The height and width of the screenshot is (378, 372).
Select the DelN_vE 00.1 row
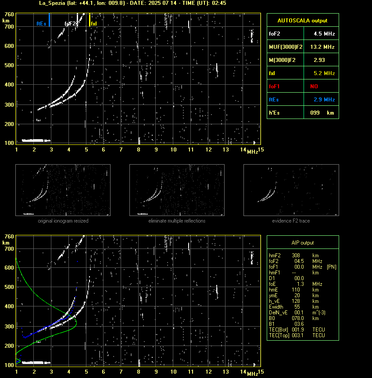point(297,313)
